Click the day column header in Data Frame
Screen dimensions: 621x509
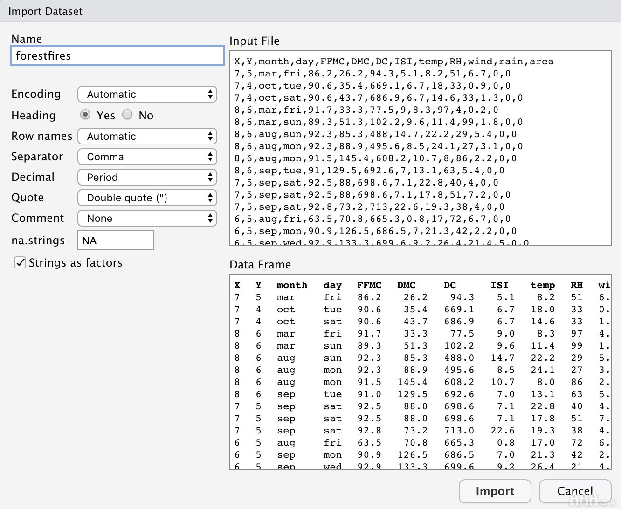(x=332, y=285)
